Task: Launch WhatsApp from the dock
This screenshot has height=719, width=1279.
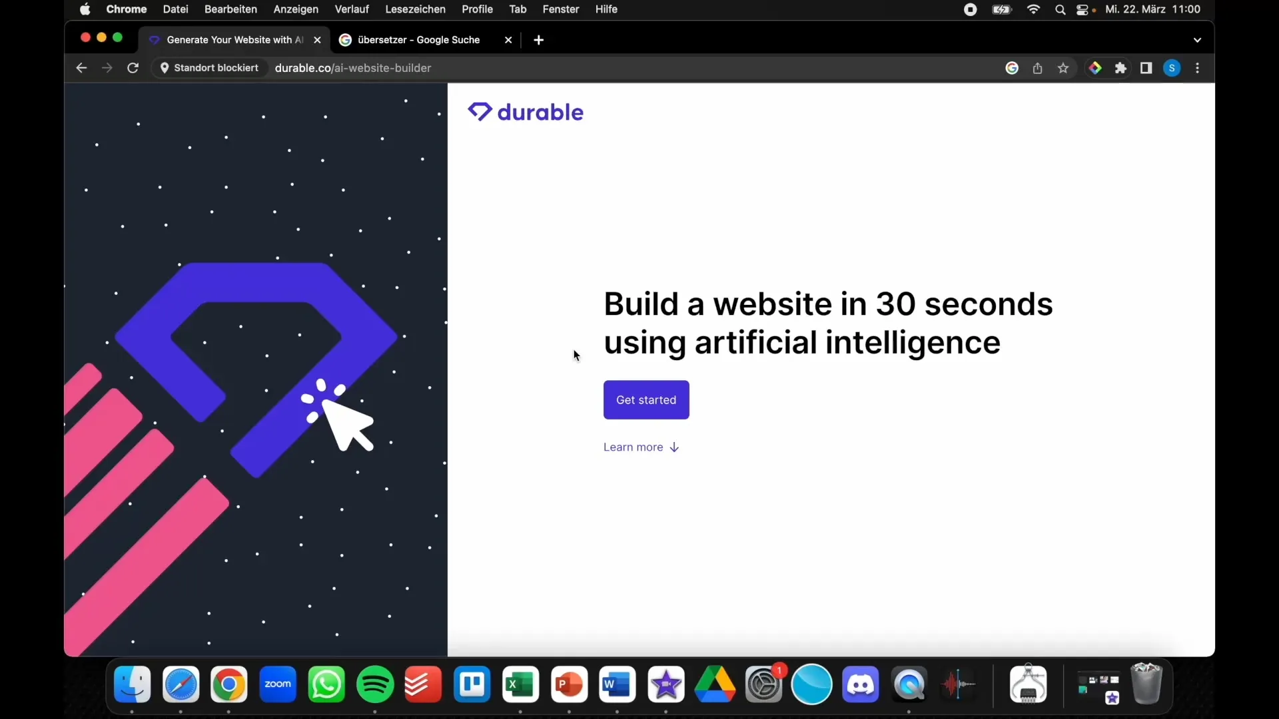Action: click(x=326, y=684)
